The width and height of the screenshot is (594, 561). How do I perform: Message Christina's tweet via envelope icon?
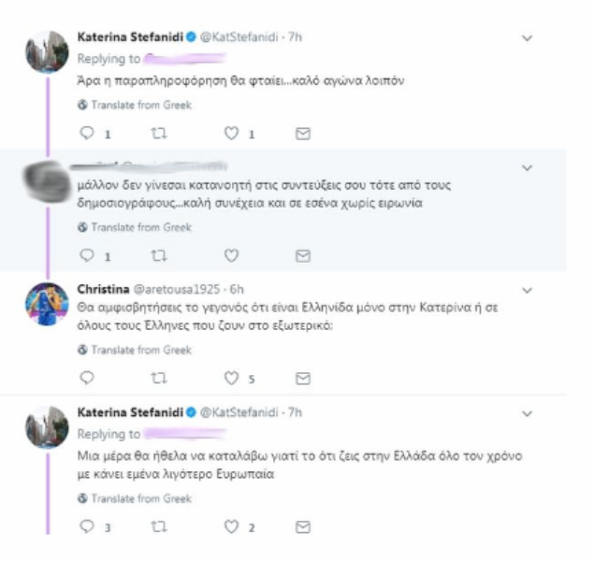(302, 378)
